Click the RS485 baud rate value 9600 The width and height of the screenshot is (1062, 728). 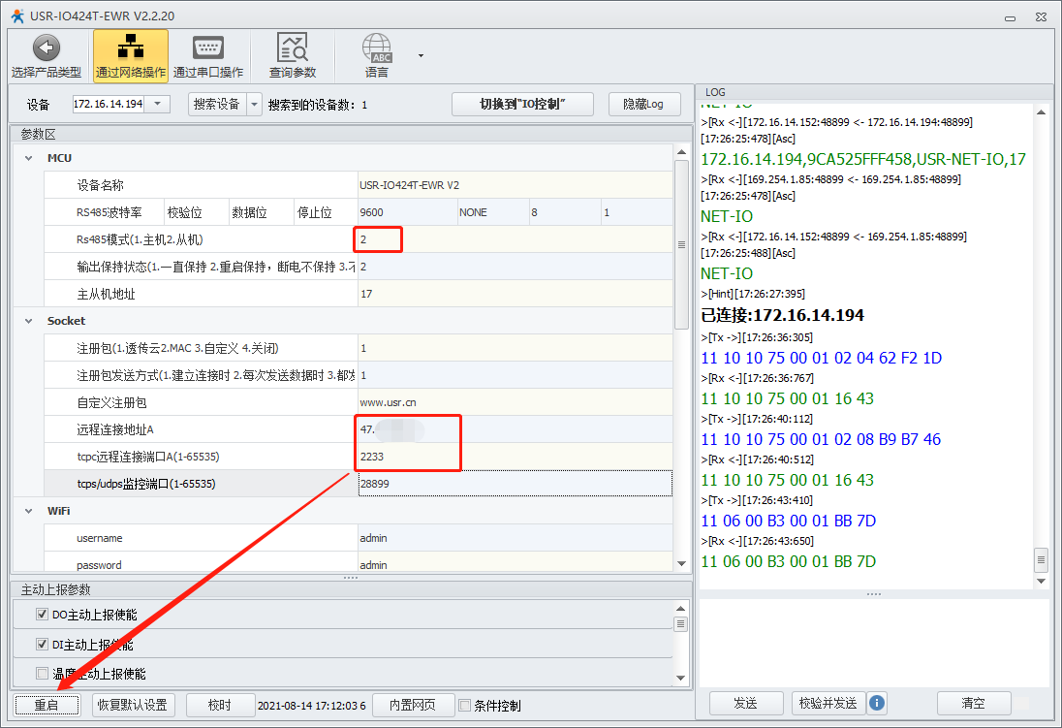407,212
